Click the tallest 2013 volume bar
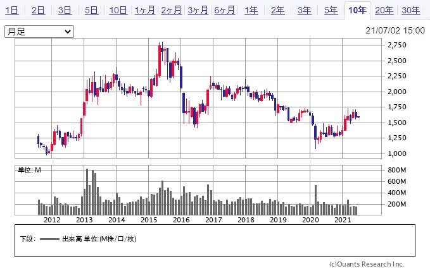The width and height of the screenshot is (430, 271). pyautogui.click(x=87, y=191)
